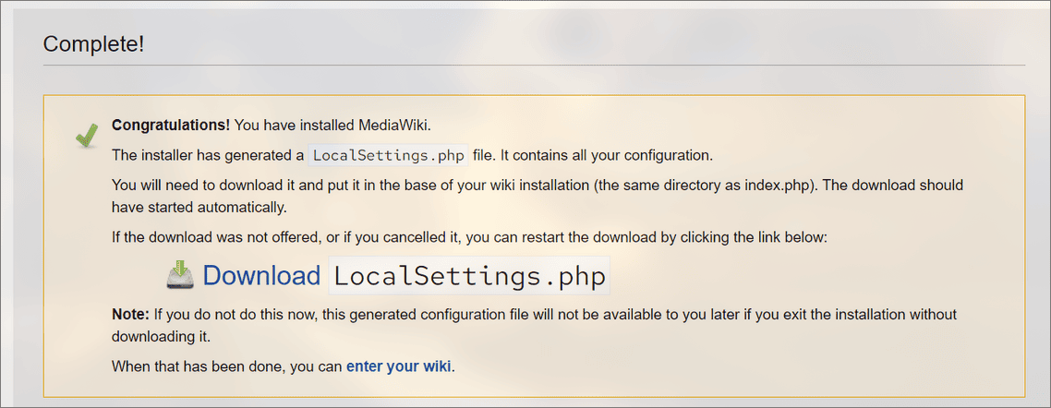Image resolution: width=1051 pixels, height=408 pixels.
Task: Click the line beginning 'If the download was not offered'
Action: (470, 237)
